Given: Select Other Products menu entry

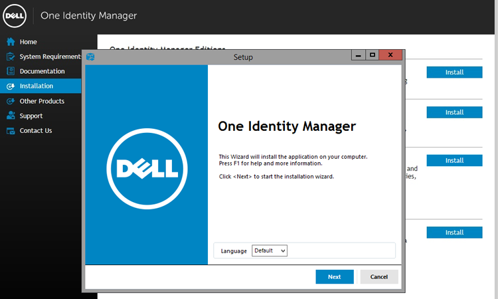Looking at the screenshot, I should click(42, 101).
